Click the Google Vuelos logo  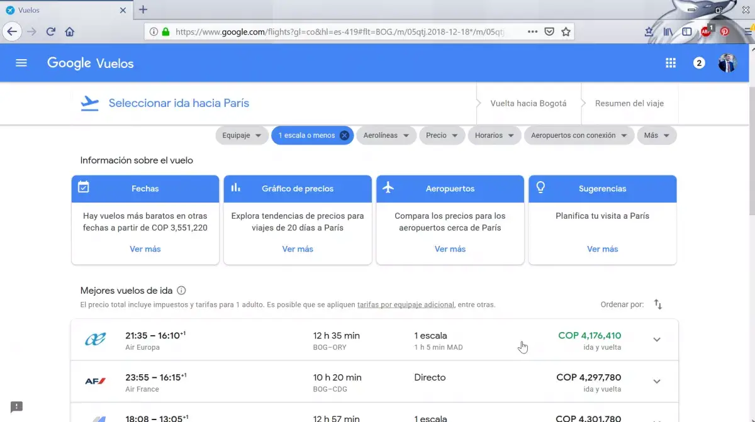pyautogui.click(x=91, y=63)
